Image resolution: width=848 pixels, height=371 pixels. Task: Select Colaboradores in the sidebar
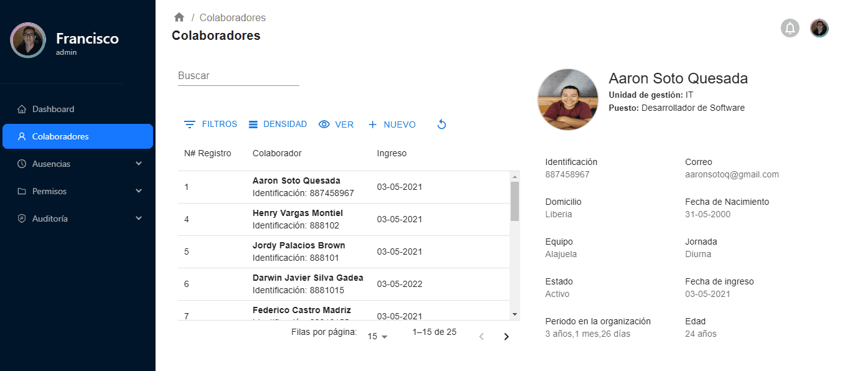coord(78,136)
